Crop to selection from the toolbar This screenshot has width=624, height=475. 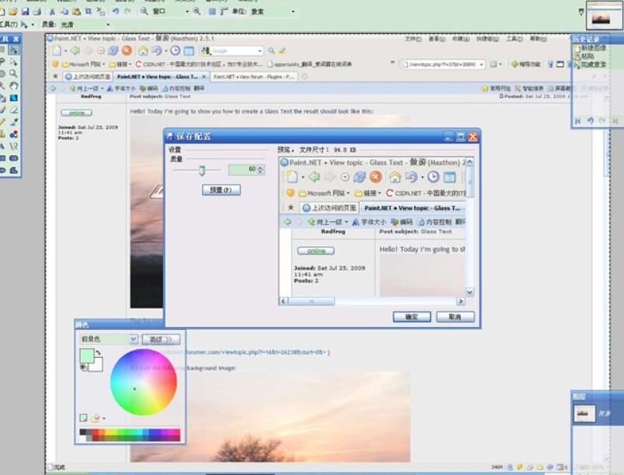(88, 12)
